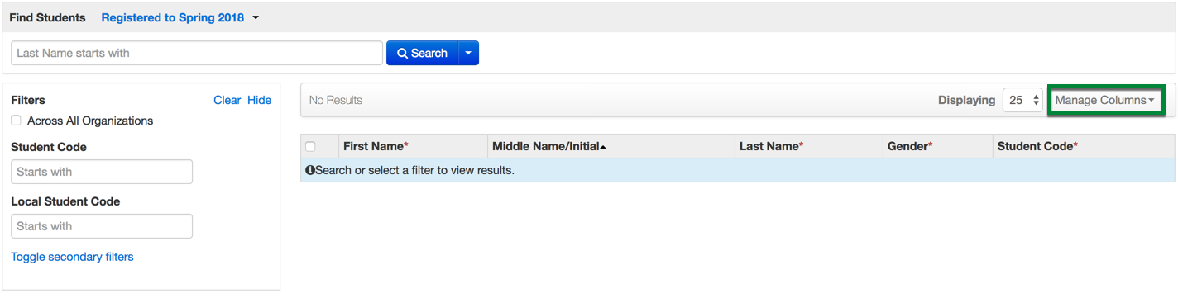Click into the Student Code filter field
Image resolution: width=1178 pixels, height=298 pixels.
coord(102,172)
